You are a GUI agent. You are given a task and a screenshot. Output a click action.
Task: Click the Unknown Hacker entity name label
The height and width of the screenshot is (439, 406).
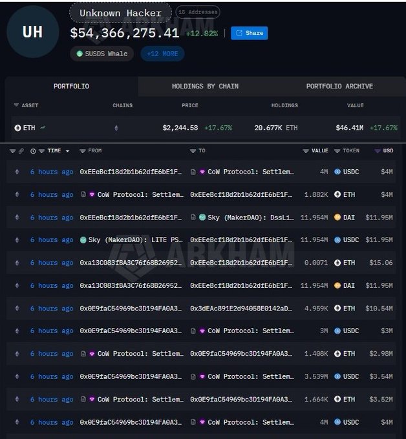pos(120,13)
